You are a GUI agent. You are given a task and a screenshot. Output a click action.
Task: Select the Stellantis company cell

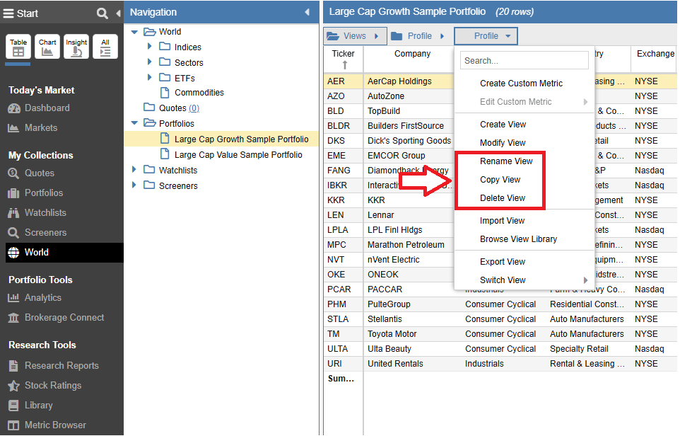(412, 319)
